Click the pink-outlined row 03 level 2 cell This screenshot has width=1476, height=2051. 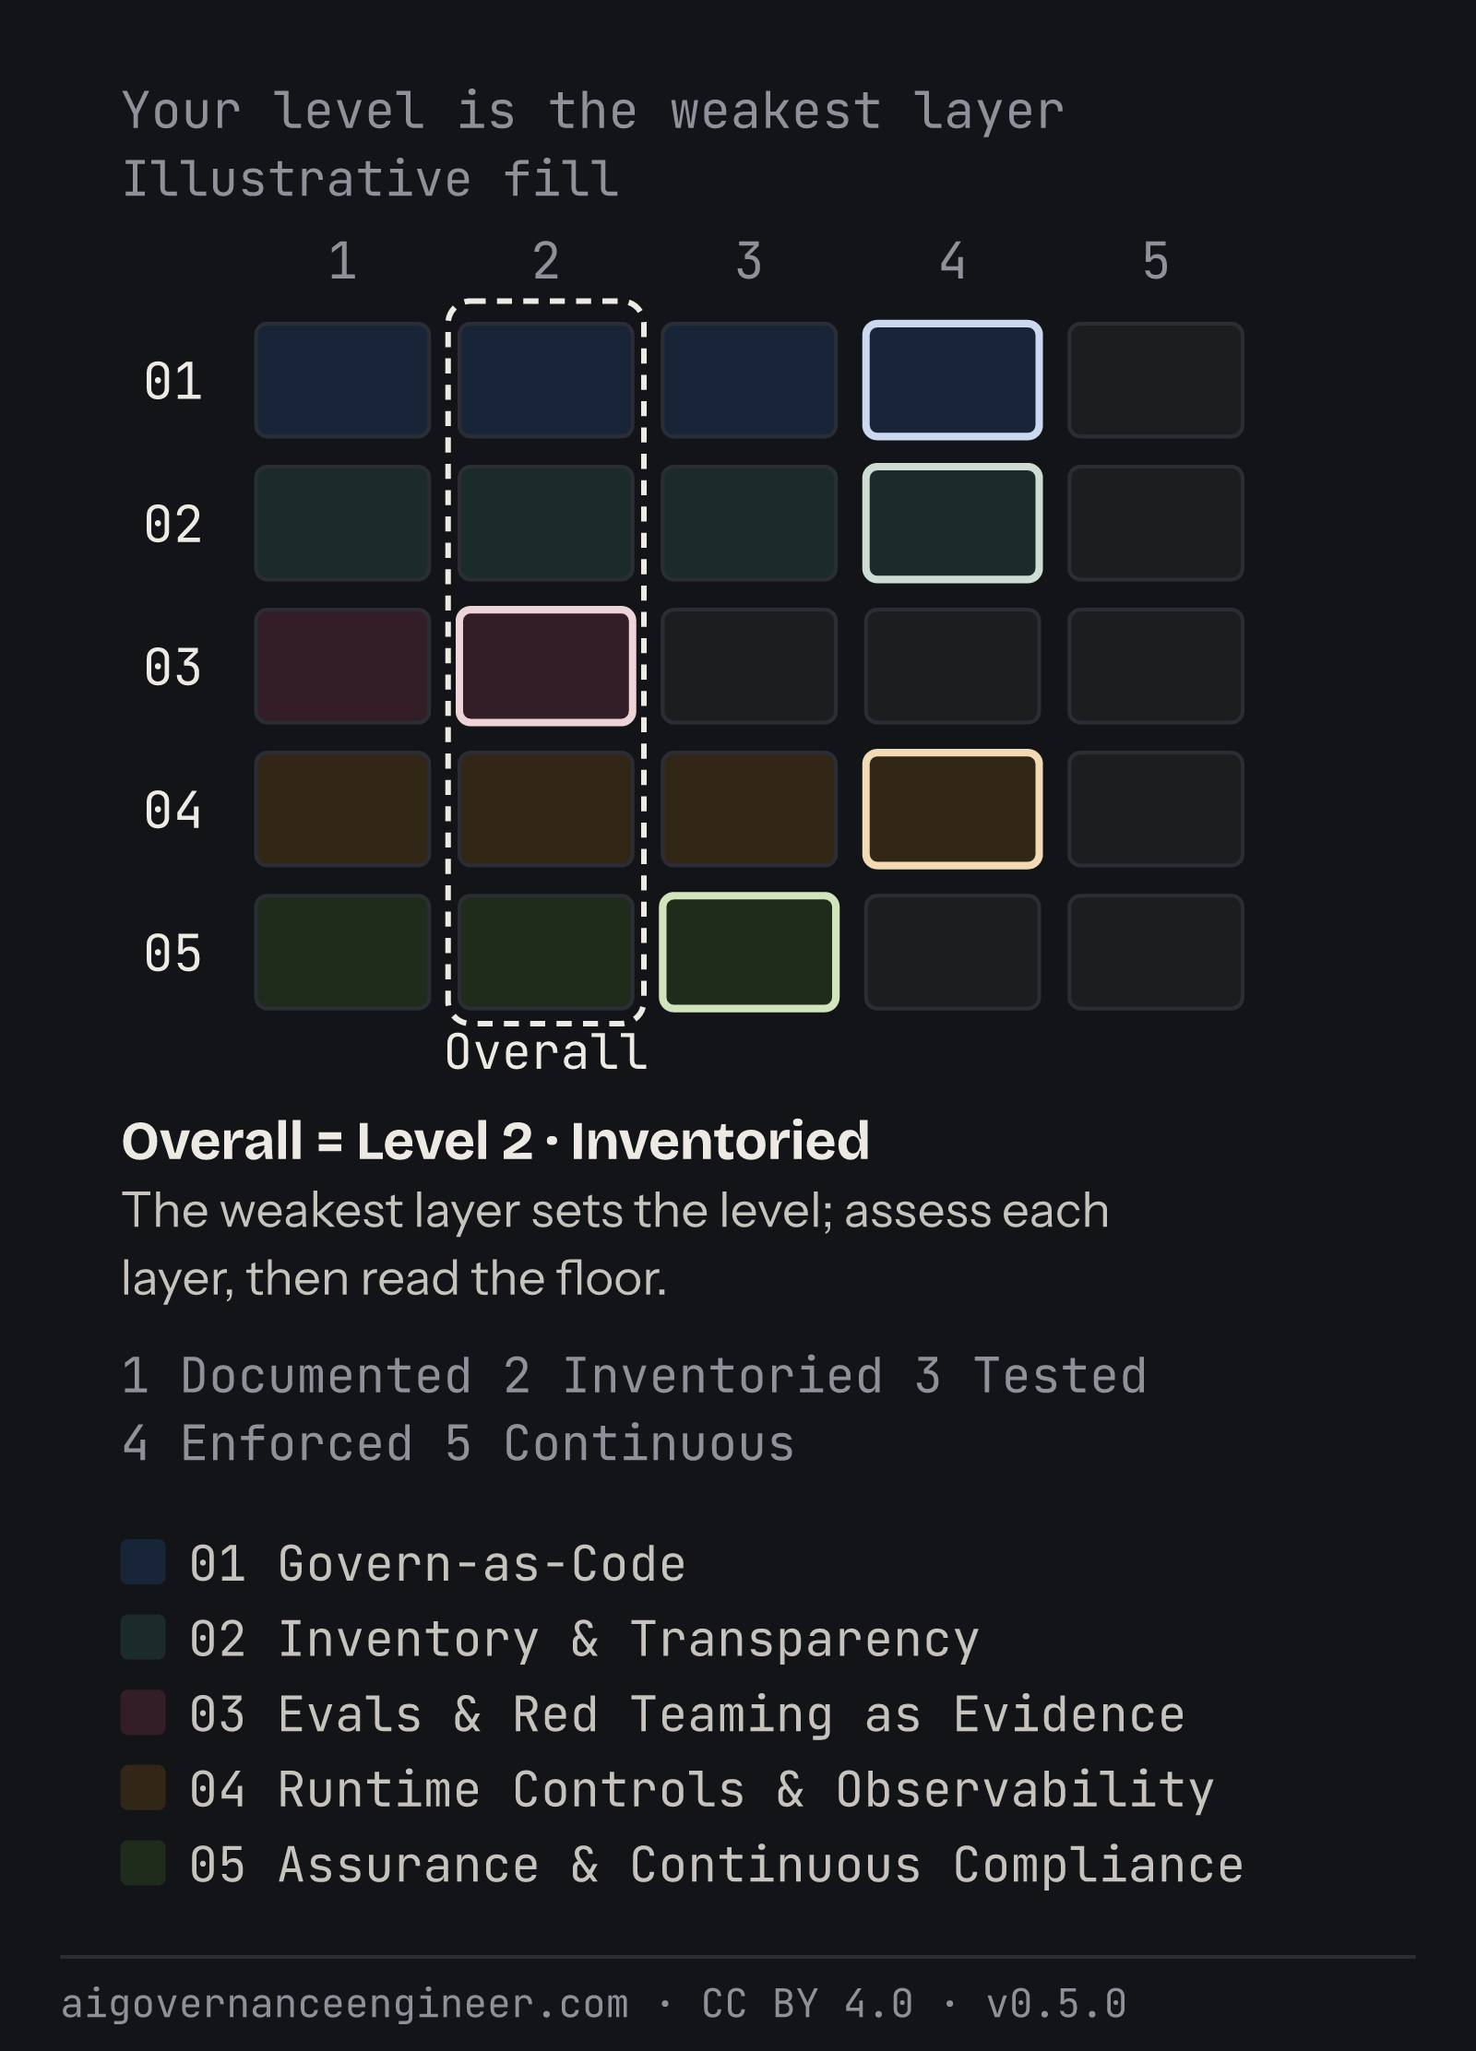coord(546,666)
